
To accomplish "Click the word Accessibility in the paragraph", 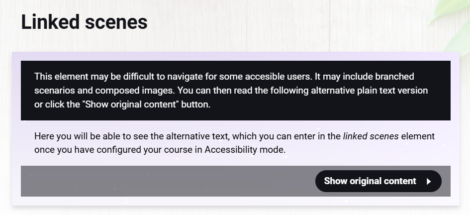I will coord(232,149).
